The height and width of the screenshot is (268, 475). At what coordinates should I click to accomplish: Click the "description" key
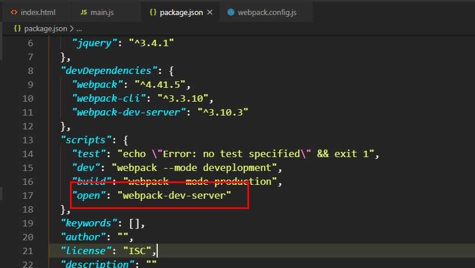coord(98,264)
